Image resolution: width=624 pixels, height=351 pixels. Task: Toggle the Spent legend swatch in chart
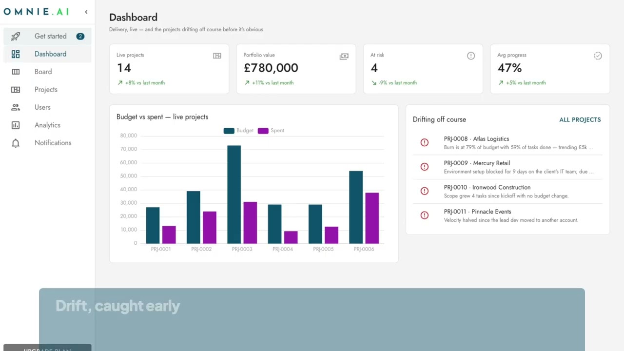click(x=263, y=131)
